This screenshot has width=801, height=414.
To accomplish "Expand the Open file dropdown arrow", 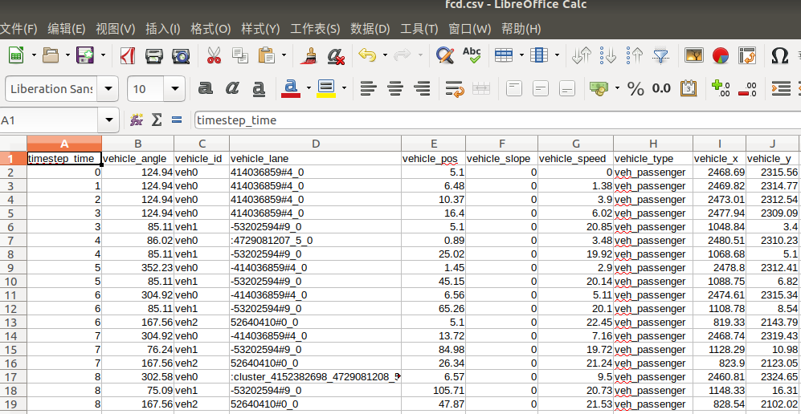I will [x=67, y=55].
